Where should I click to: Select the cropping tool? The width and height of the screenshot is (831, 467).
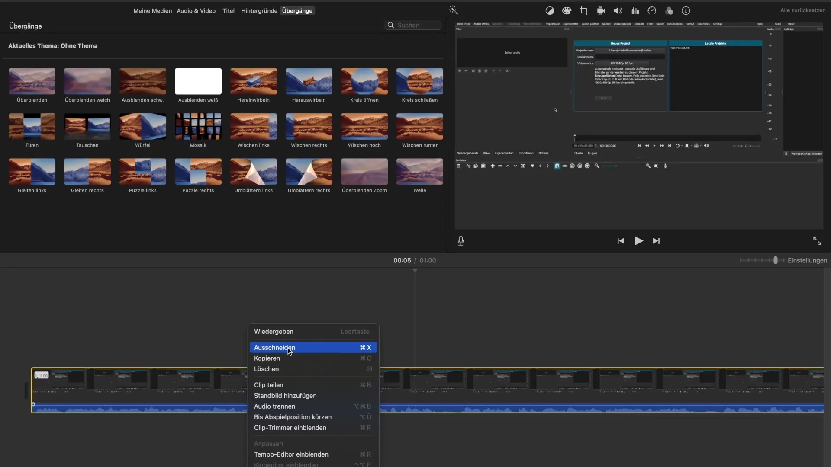[x=584, y=11]
